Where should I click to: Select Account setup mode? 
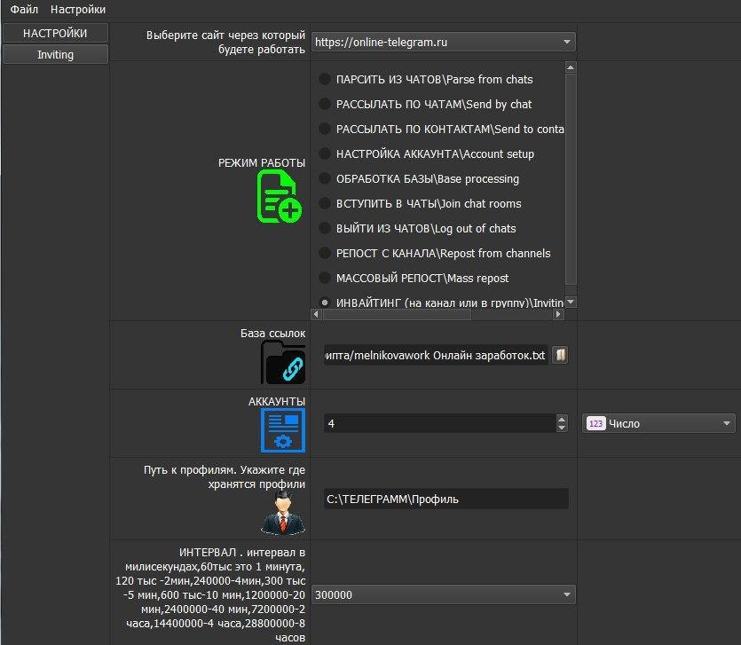pos(325,153)
